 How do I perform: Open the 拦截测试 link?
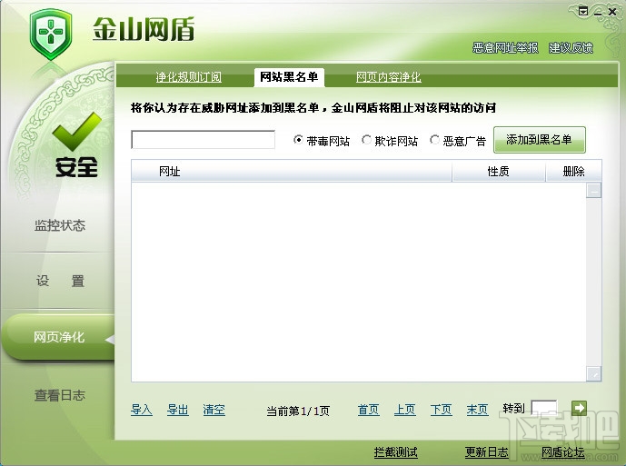tap(395, 452)
